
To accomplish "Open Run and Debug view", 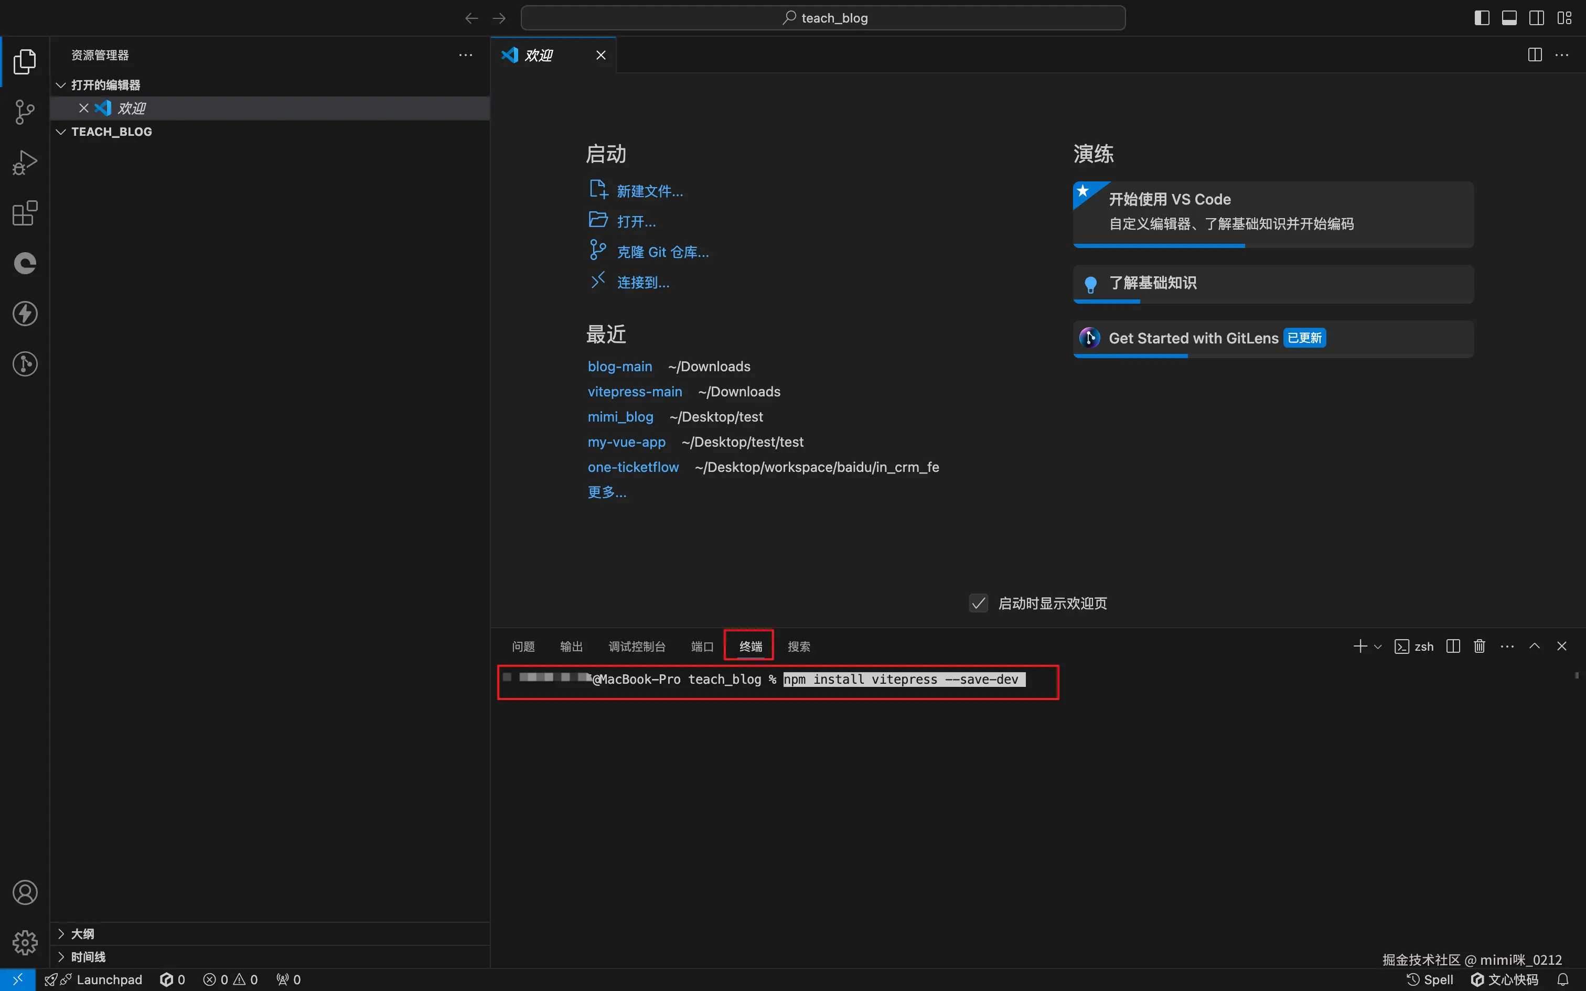I will pyautogui.click(x=25, y=163).
